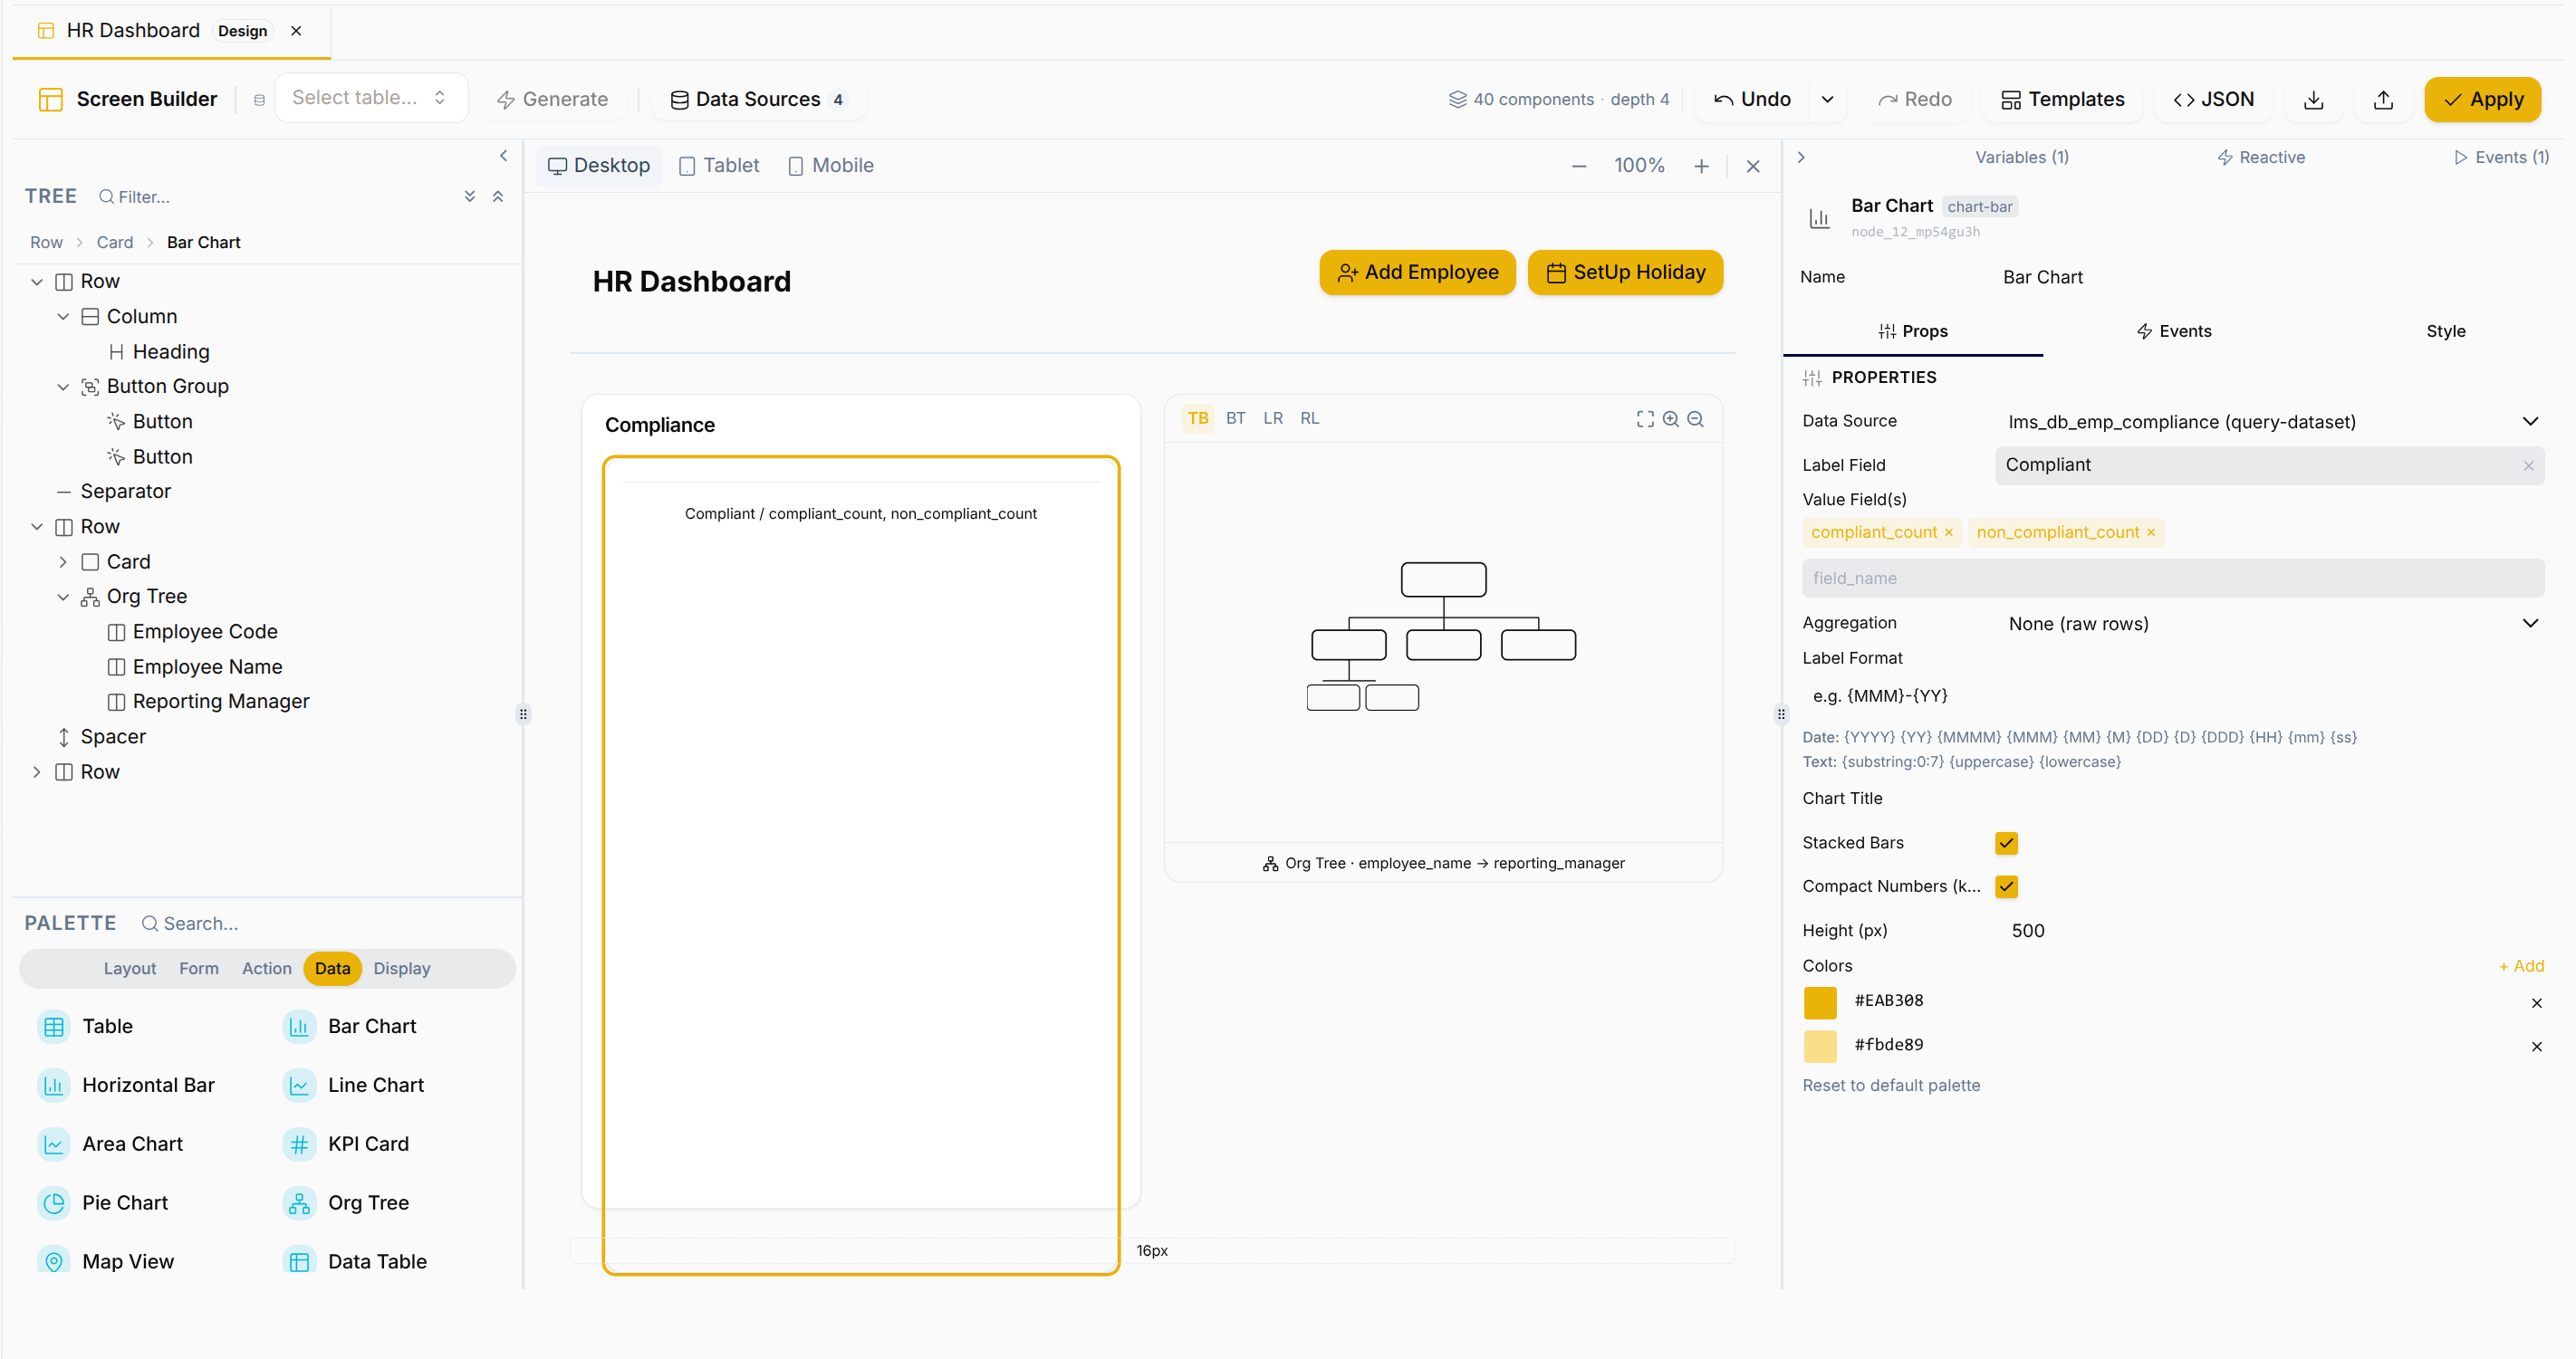
Task: Zoom in on the org tree
Action: click(x=1670, y=418)
